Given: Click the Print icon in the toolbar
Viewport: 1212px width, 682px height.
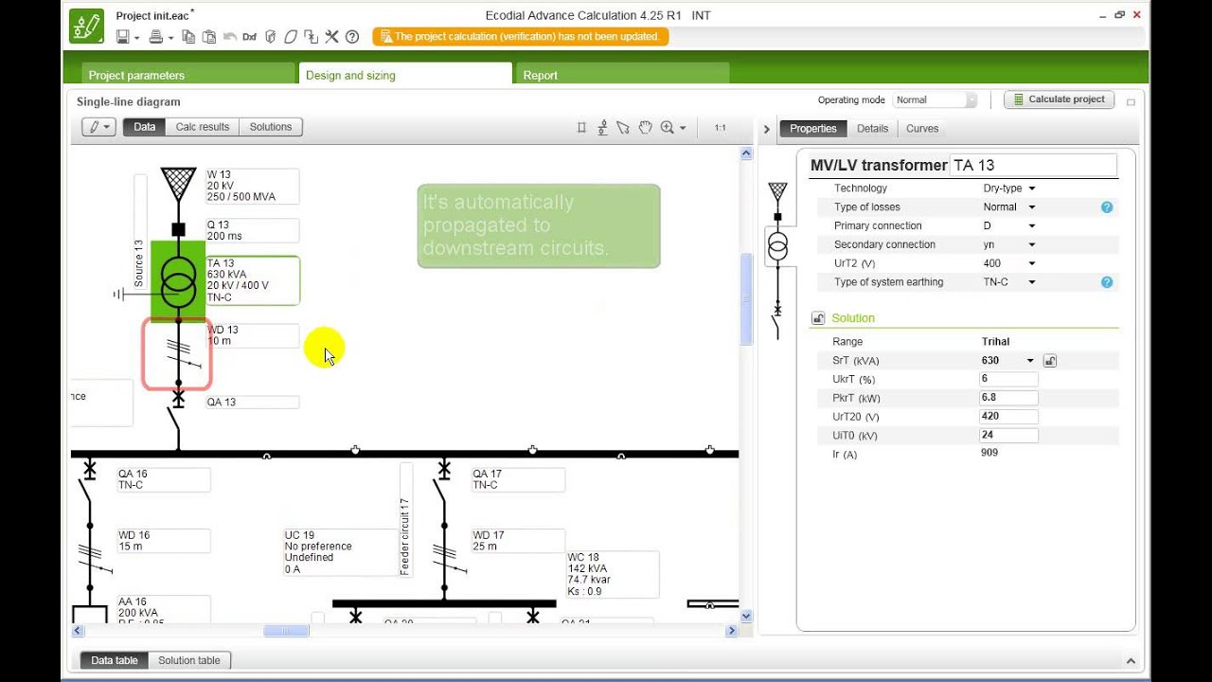Looking at the screenshot, I should point(156,37).
